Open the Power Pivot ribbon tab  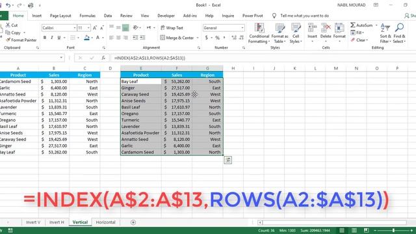click(x=253, y=16)
